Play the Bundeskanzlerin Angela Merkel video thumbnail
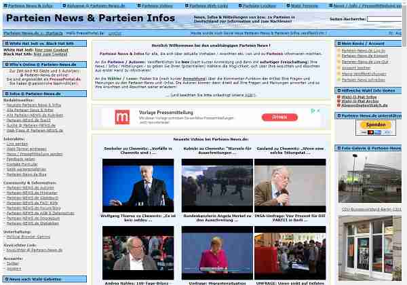 tap(217, 253)
